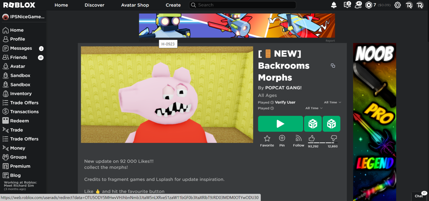Open Avatar Shop in the top navigation
This screenshot has width=429, height=201.
coord(135,5)
